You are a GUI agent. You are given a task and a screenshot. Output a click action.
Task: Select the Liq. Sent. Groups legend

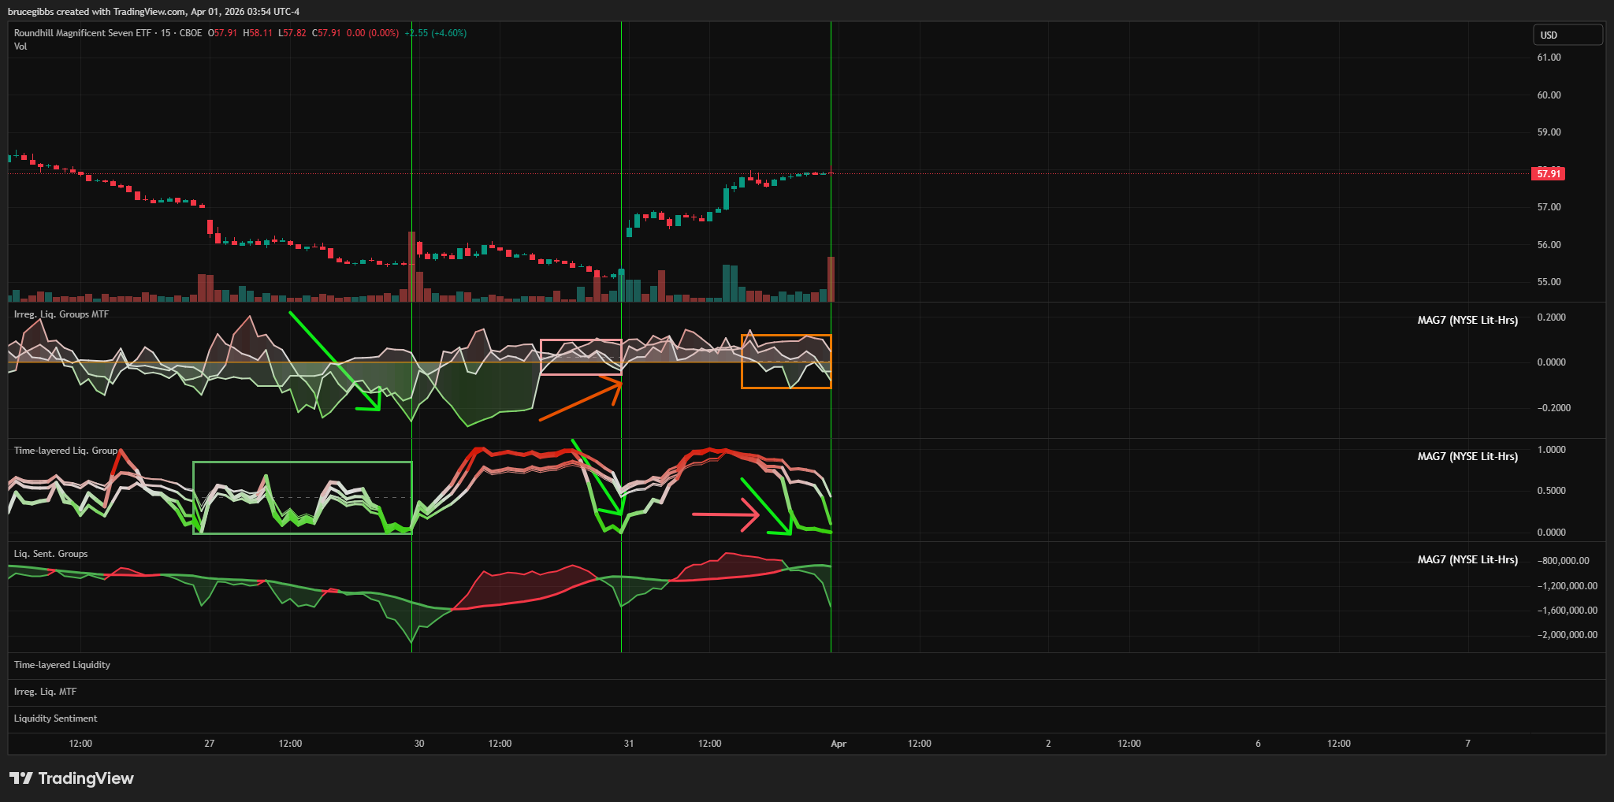(50, 554)
